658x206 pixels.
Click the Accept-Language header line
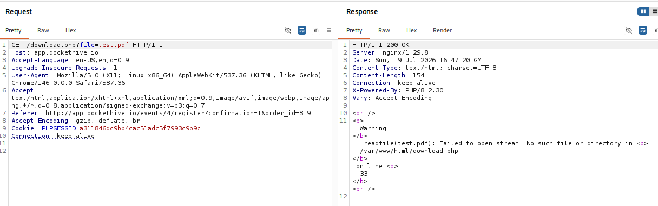70,60
